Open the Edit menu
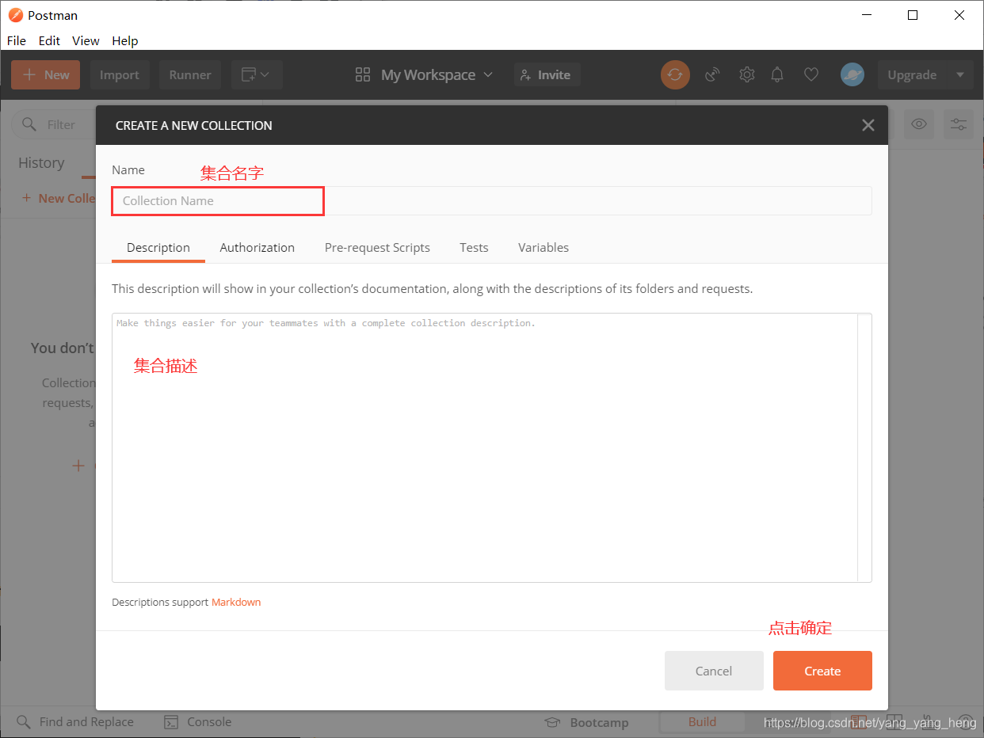 (49, 40)
